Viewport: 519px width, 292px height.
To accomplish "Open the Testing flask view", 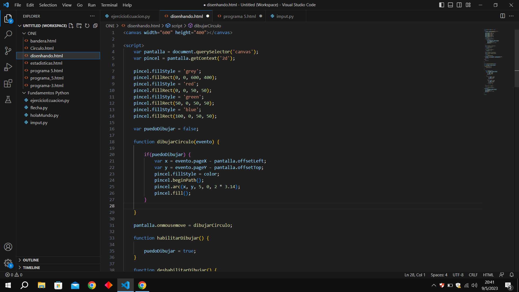I will point(8,99).
